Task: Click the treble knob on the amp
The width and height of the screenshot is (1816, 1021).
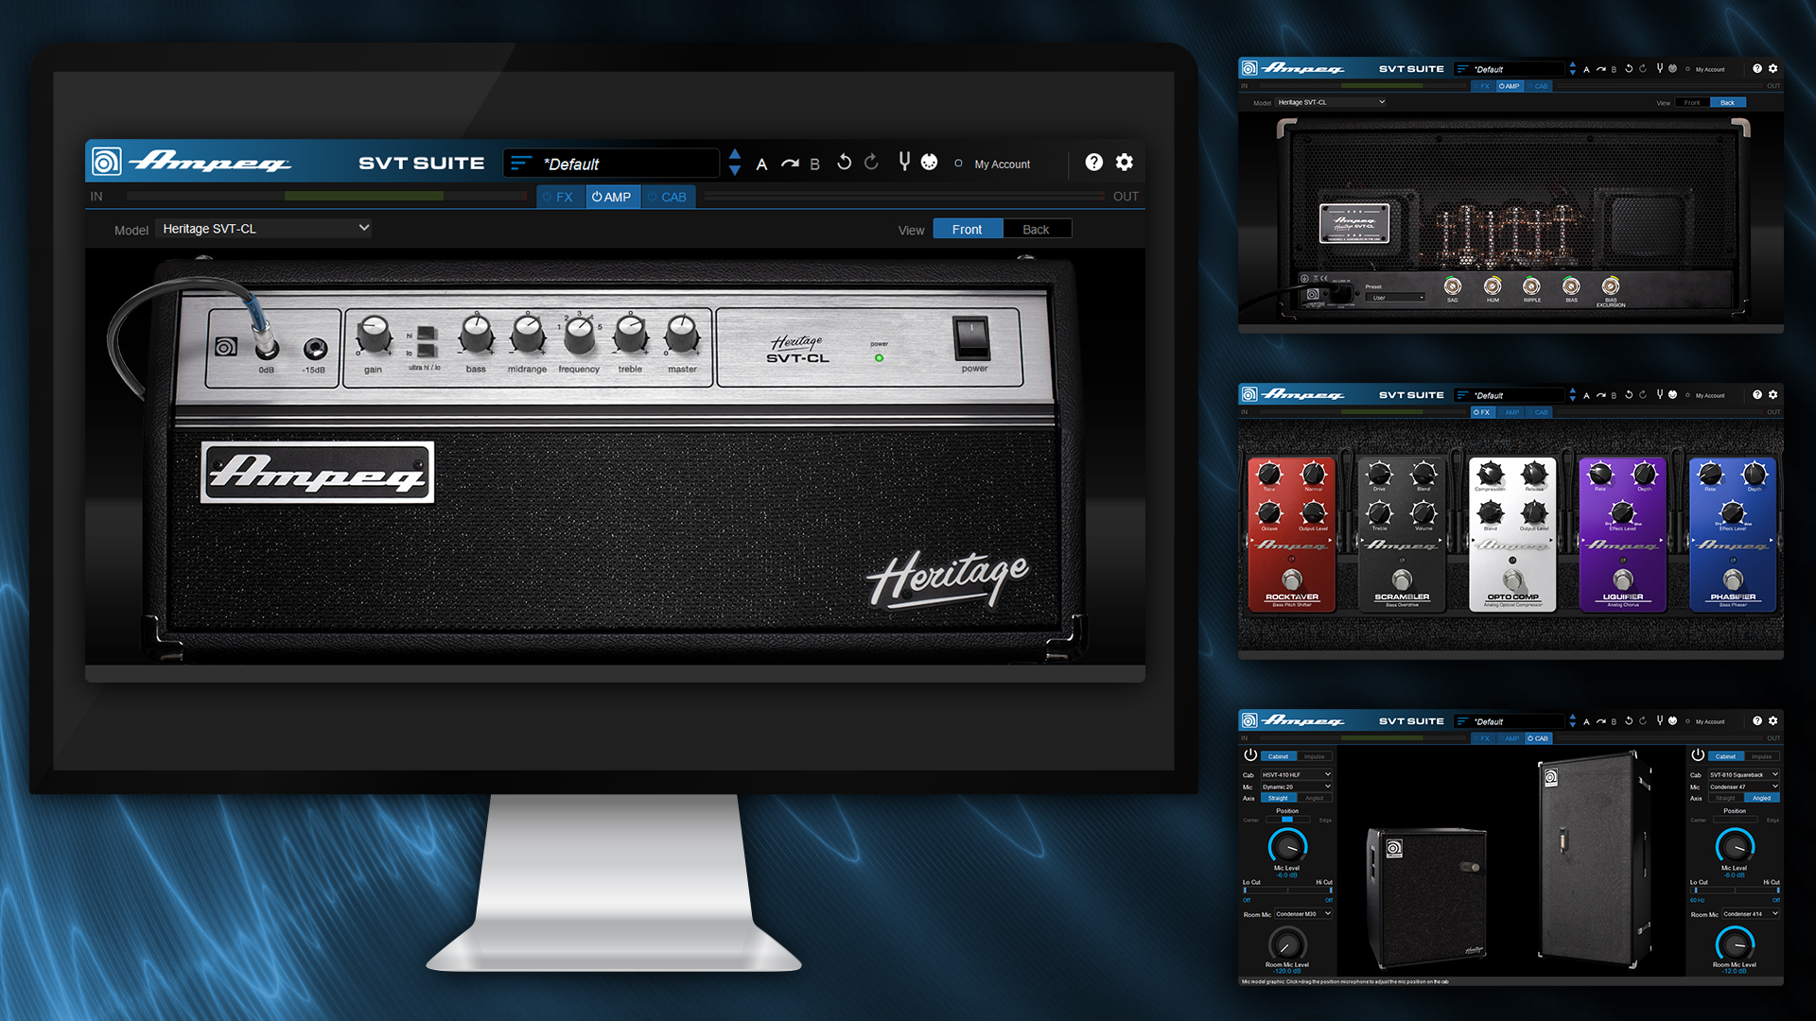Action: pos(631,336)
